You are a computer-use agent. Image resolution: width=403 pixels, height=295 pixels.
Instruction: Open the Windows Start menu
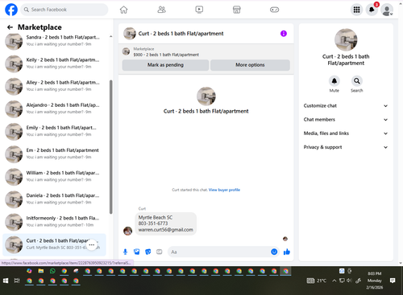(6, 281)
